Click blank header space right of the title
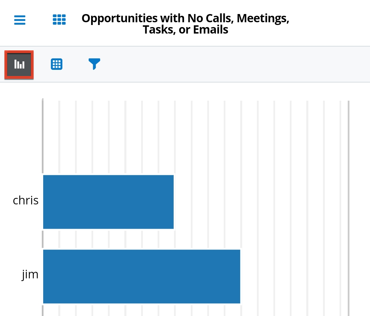The height and width of the screenshot is (316, 370). click(x=329, y=23)
